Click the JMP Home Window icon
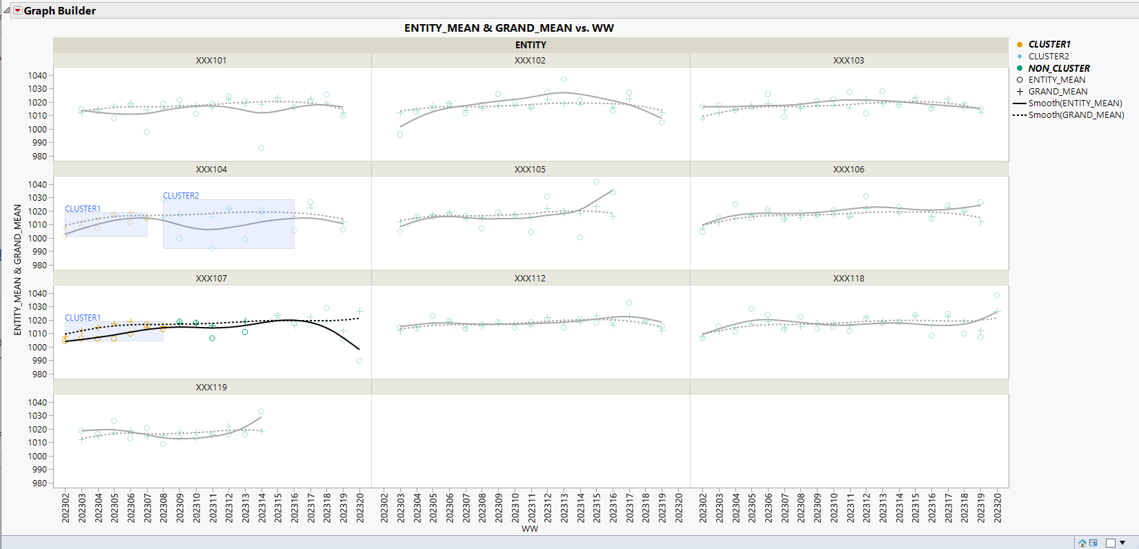 (1082, 543)
